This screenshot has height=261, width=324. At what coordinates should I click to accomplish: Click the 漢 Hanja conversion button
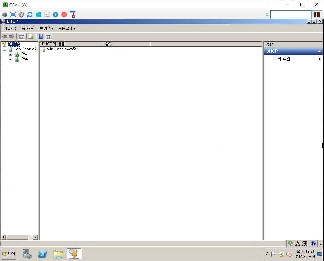click(x=304, y=244)
